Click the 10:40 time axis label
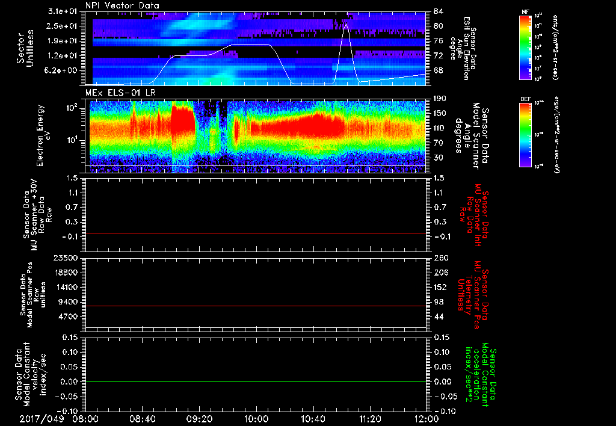Viewport: 616px width, 426px height. tap(313, 419)
